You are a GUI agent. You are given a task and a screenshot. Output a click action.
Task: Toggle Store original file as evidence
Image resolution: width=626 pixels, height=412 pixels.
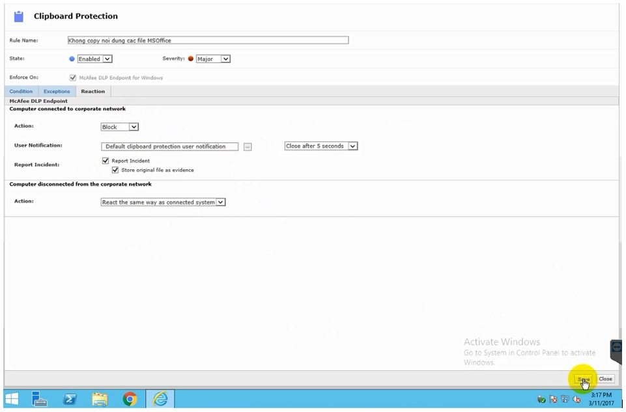click(x=115, y=170)
